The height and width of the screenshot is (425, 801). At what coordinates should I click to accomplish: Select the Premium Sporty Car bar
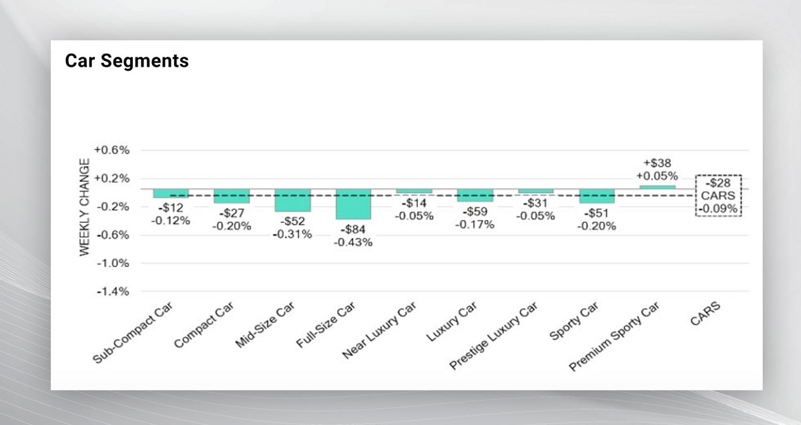point(657,187)
